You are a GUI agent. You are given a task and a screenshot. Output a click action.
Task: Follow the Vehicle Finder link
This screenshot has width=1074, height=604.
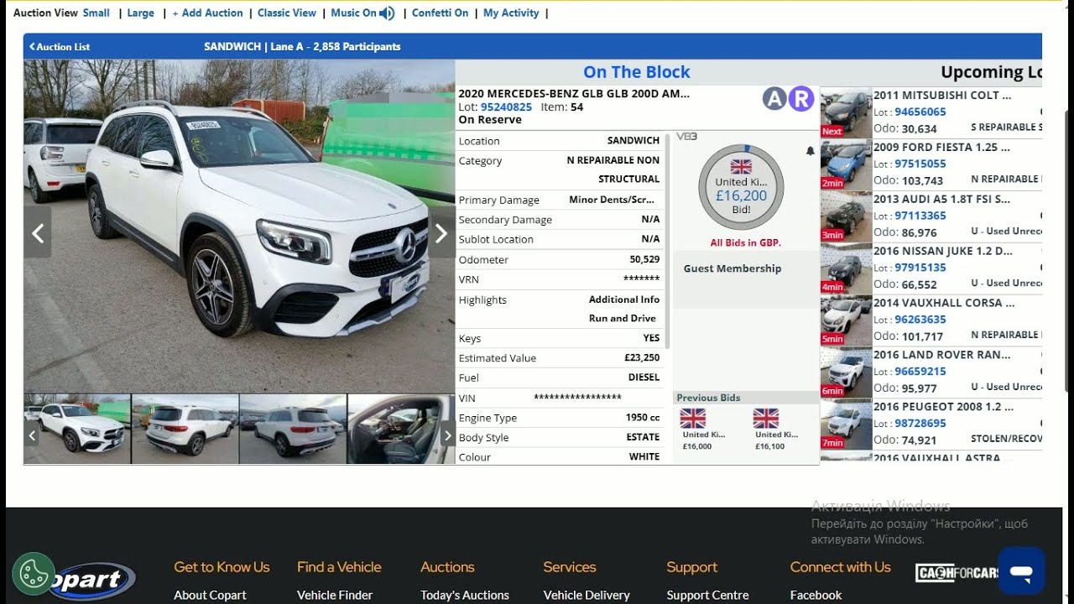pos(335,595)
